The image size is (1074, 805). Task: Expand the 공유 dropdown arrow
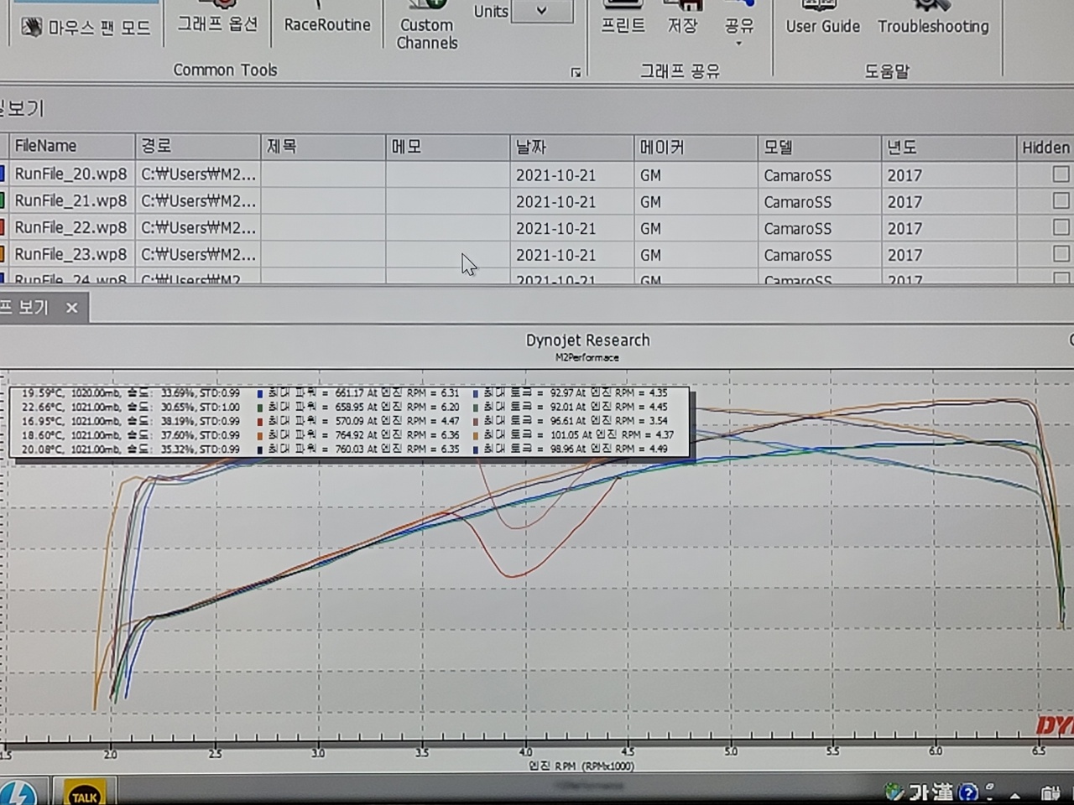coord(739,43)
